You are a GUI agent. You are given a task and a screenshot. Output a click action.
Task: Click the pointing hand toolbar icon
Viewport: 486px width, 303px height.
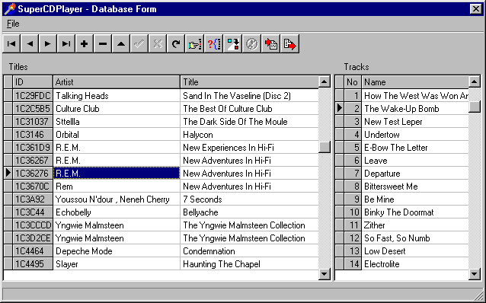tap(194, 44)
